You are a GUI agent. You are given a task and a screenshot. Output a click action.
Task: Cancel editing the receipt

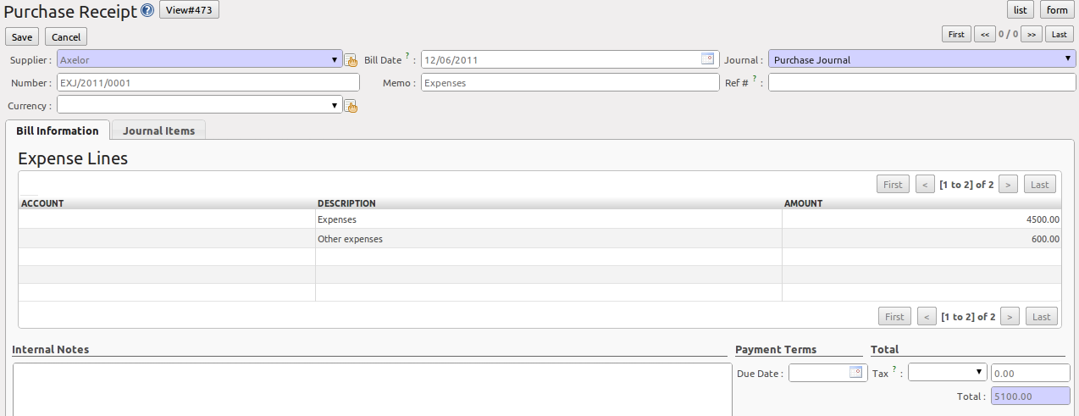coord(66,37)
